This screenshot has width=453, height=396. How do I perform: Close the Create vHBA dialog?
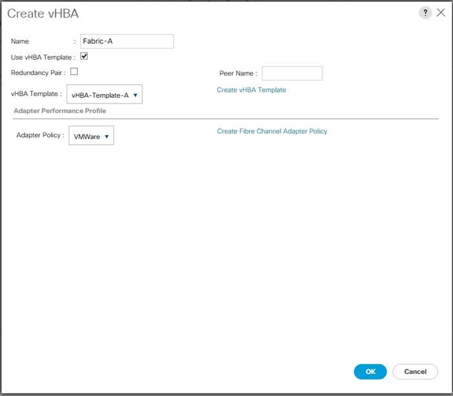pyautogui.click(x=441, y=12)
